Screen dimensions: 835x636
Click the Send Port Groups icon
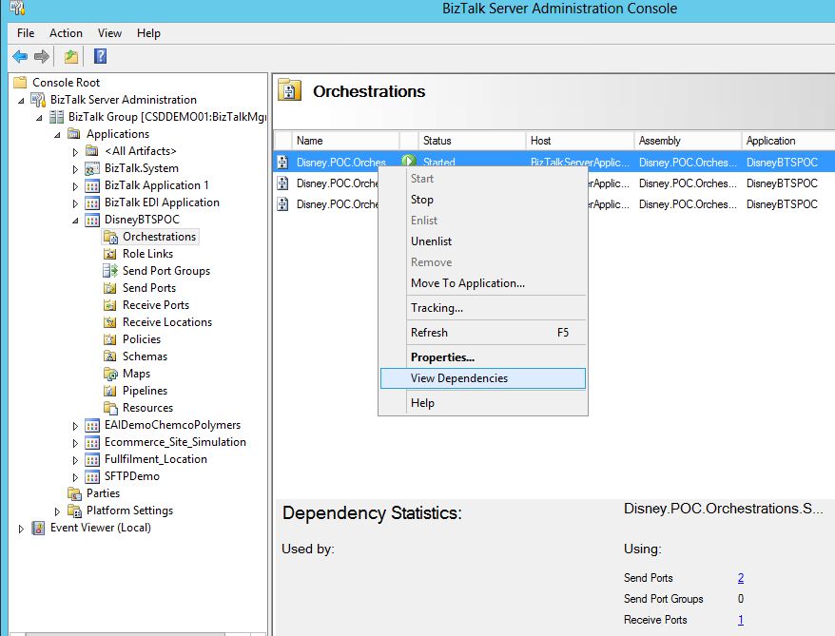(110, 271)
